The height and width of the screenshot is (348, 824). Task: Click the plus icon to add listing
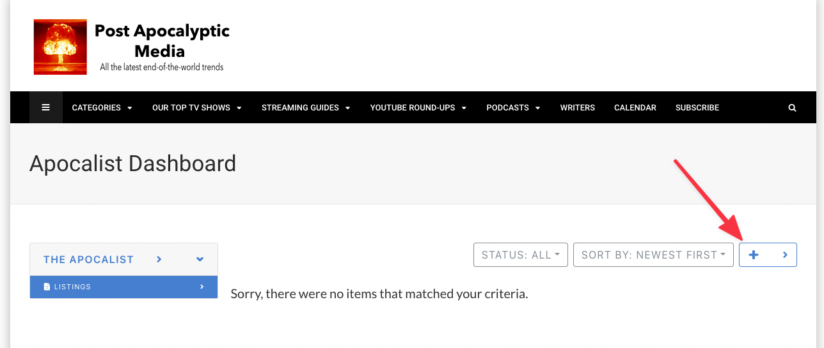coord(754,255)
